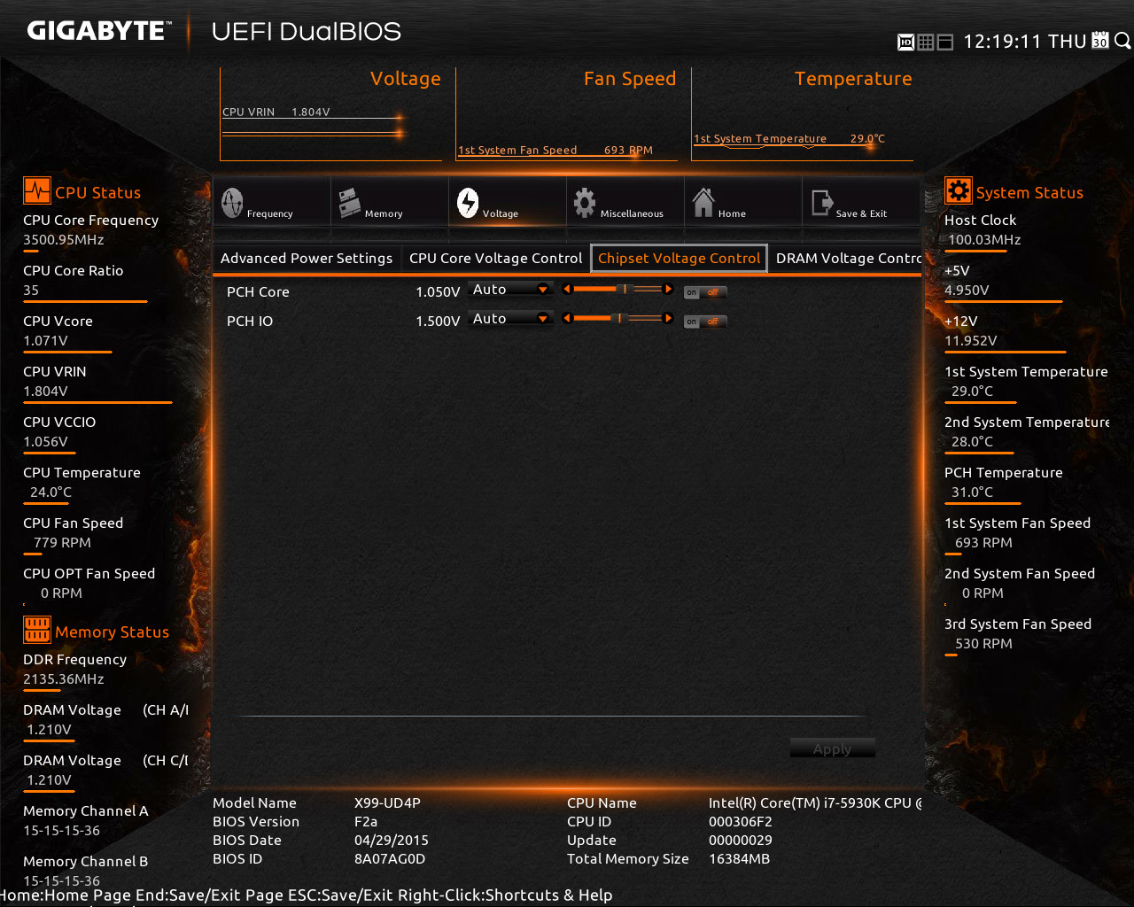
Task: Open the PCH IO Auto dropdown
Action: pos(510,319)
